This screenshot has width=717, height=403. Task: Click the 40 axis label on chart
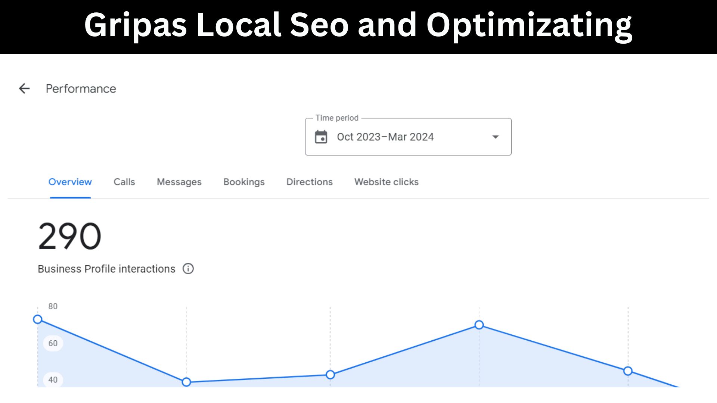(53, 380)
